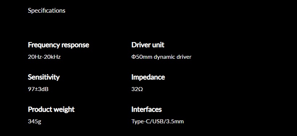
Task: Select the Interfaces heading
Action: (147, 109)
